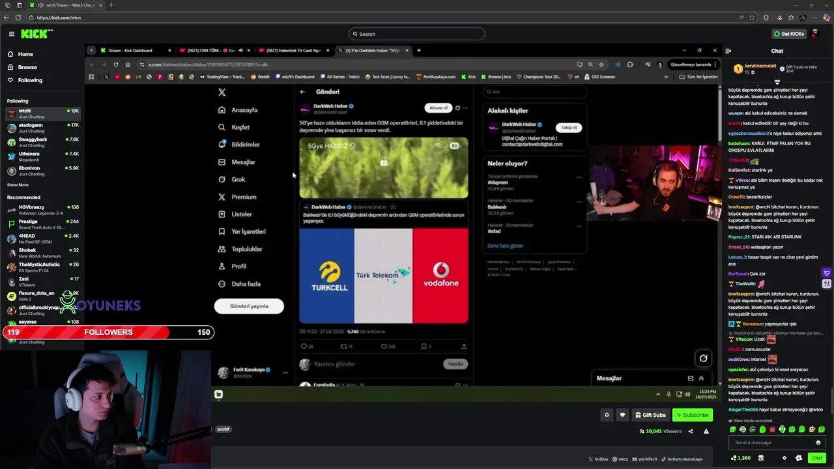Screen dimensions: 834x469
Task: Click the Get KICKs button
Action: pyautogui.click(x=789, y=34)
